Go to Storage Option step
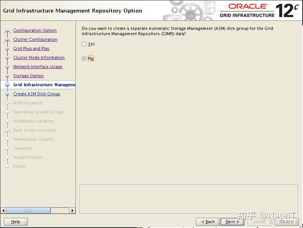The height and width of the screenshot is (228, 303). pyautogui.click(x=29, y=76)
